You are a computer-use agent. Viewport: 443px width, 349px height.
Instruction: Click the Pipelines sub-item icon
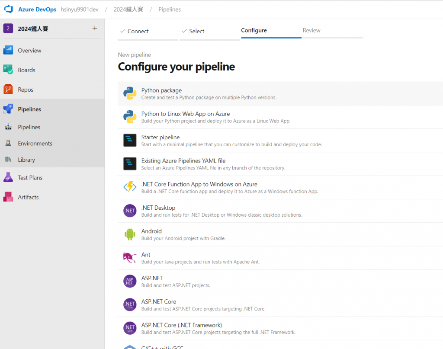click(x=9, y=127)
